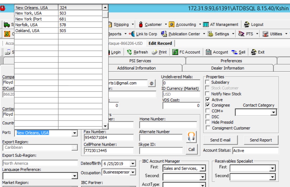Click the Refresh toolbar icon

[x=129, y=52]
